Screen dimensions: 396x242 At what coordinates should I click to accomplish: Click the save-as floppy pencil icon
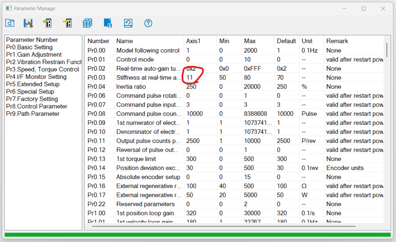point(28,23)
